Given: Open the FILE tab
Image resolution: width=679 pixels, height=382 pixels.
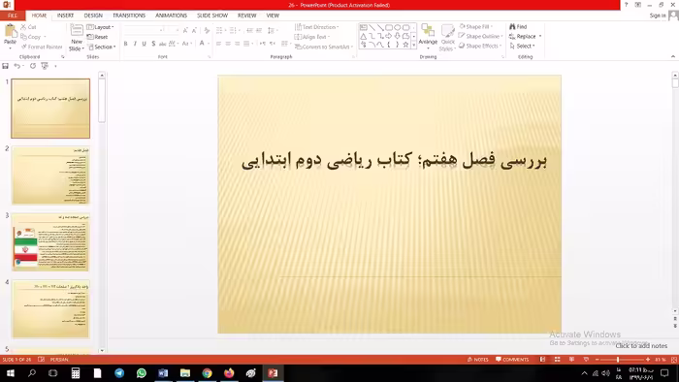Looking at the screenshot, I should [13, 16].
